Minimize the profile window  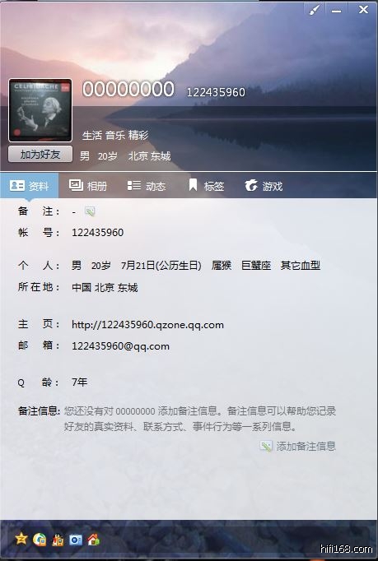point(336,10)
